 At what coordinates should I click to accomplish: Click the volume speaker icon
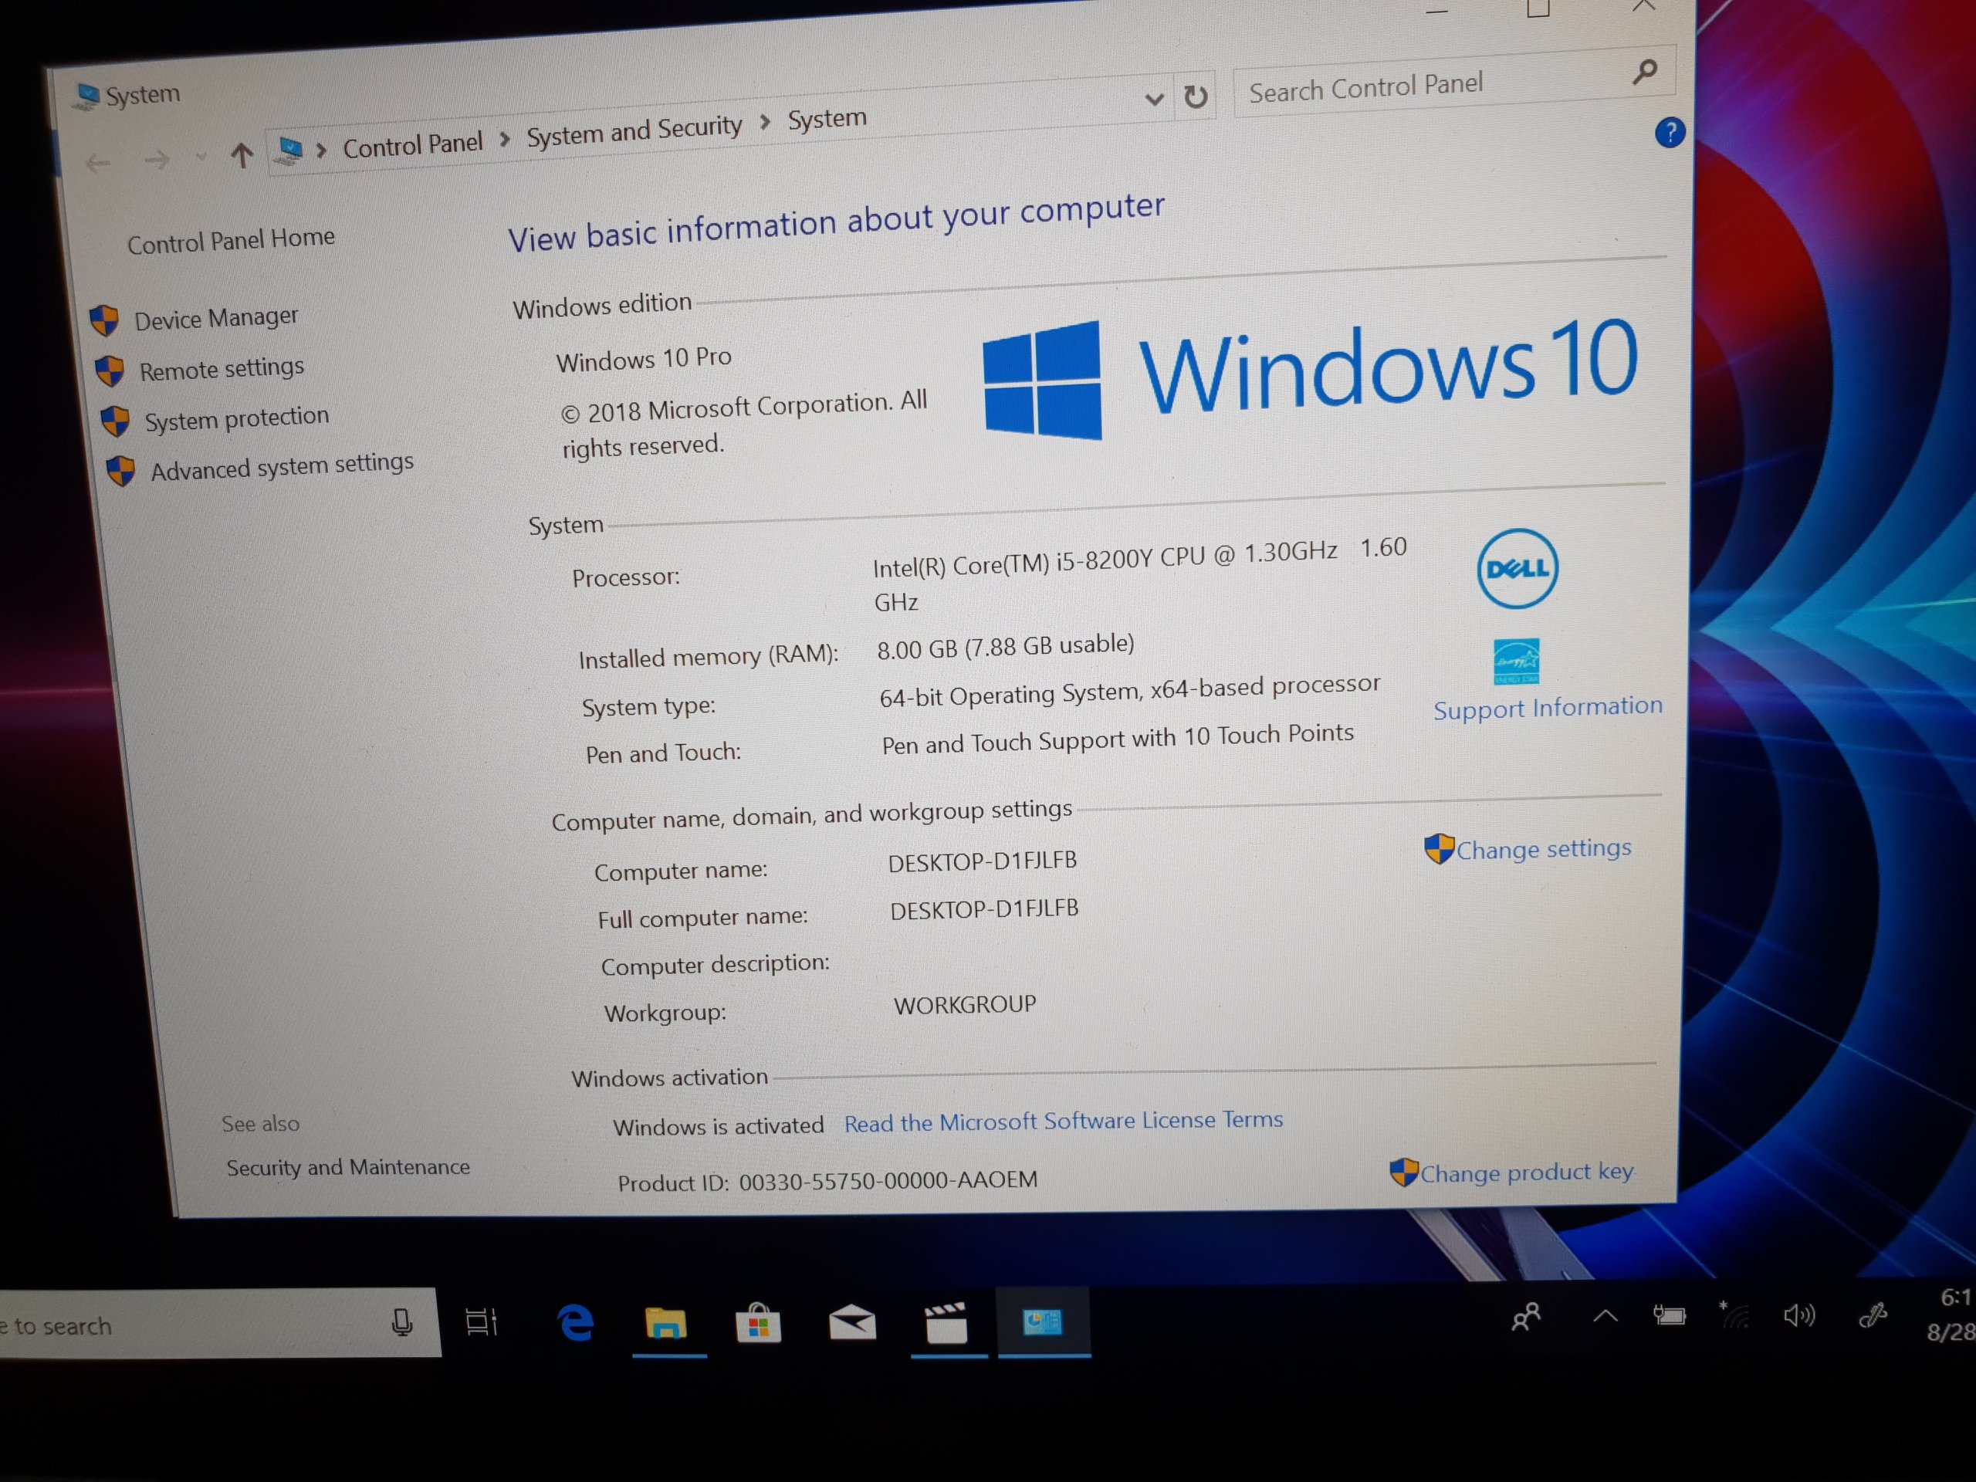pyautogui.click(x=1798, y=1316)
